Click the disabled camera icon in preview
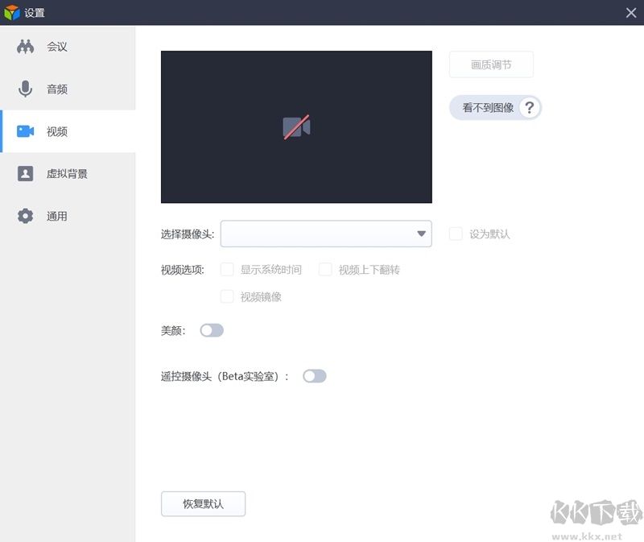Viewport: 644px width, 542px height. coord(296,126)
